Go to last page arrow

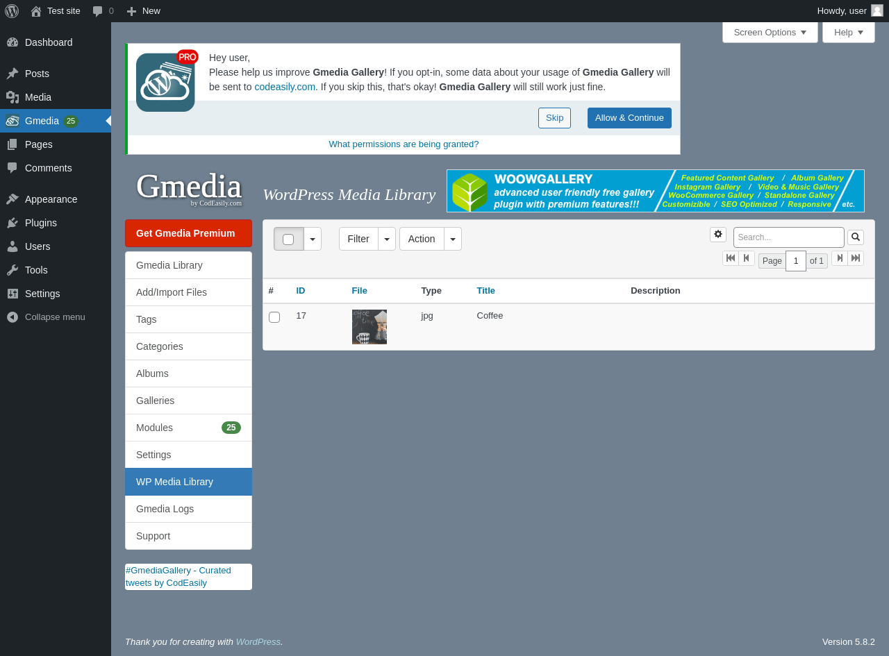pos(856,258)
